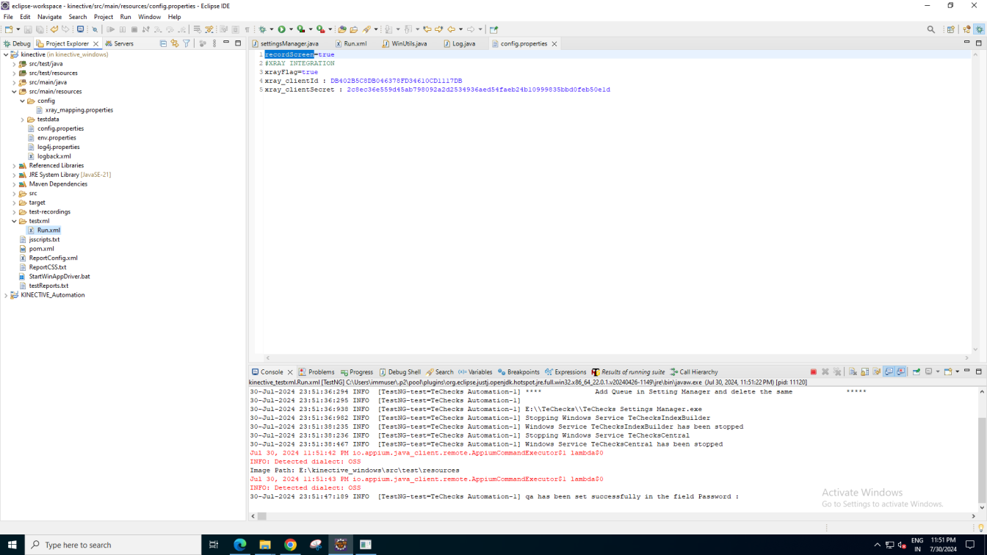The height and width of the screenshot is (555, 987).
Task: Toggle show console on standard output change
Action: (889, 372)
